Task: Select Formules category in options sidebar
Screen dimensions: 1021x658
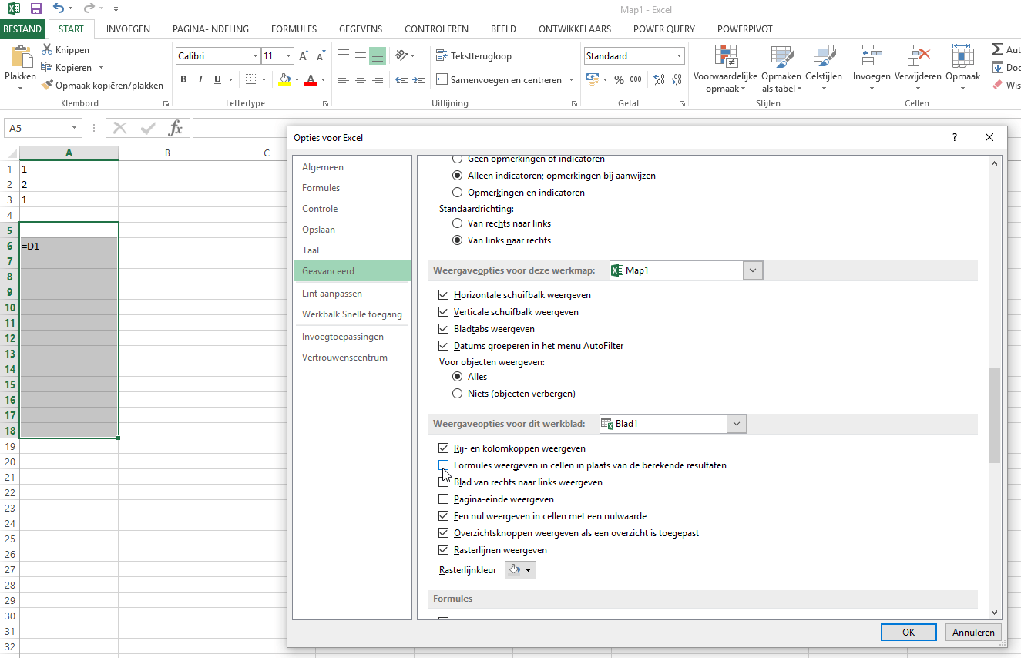Action: click(x=321, y=188)
